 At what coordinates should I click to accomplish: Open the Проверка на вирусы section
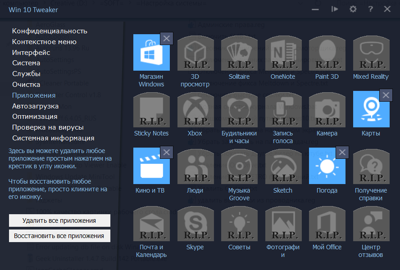pos(48,127)
